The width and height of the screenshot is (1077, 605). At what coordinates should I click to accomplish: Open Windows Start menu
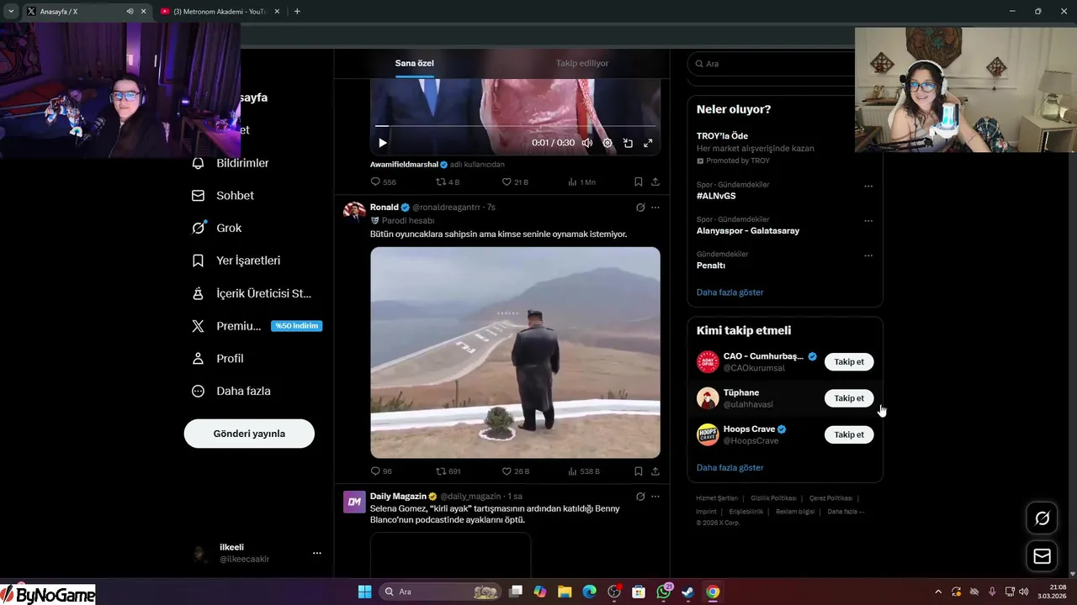coord(364,592)
